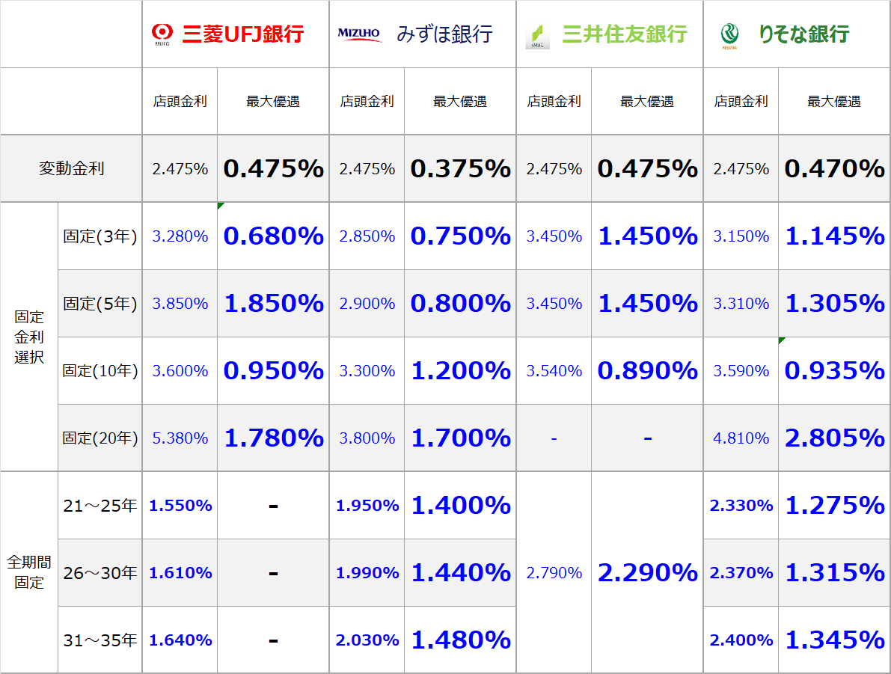
Task: Click the 1.550% rate cell
Action: [180, 505]
